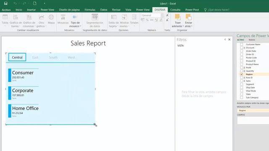Undo the last action
This screenshot has height=151, width=269.
coord(15,3)
